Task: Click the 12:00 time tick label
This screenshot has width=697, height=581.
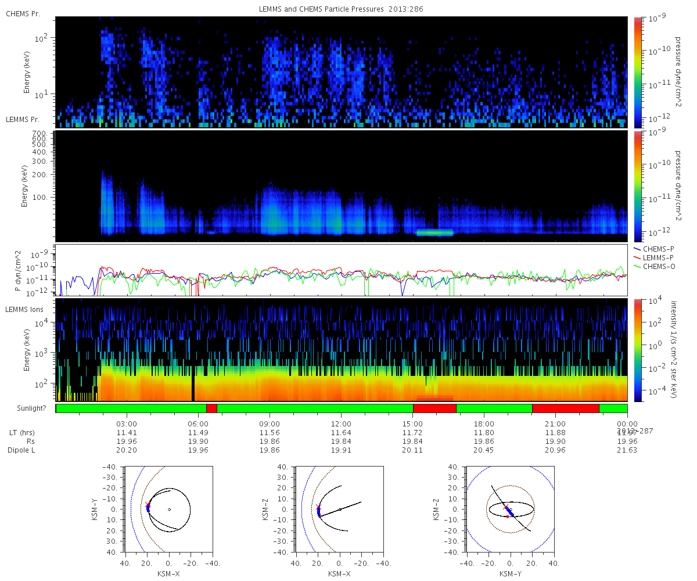Action: 341,424
